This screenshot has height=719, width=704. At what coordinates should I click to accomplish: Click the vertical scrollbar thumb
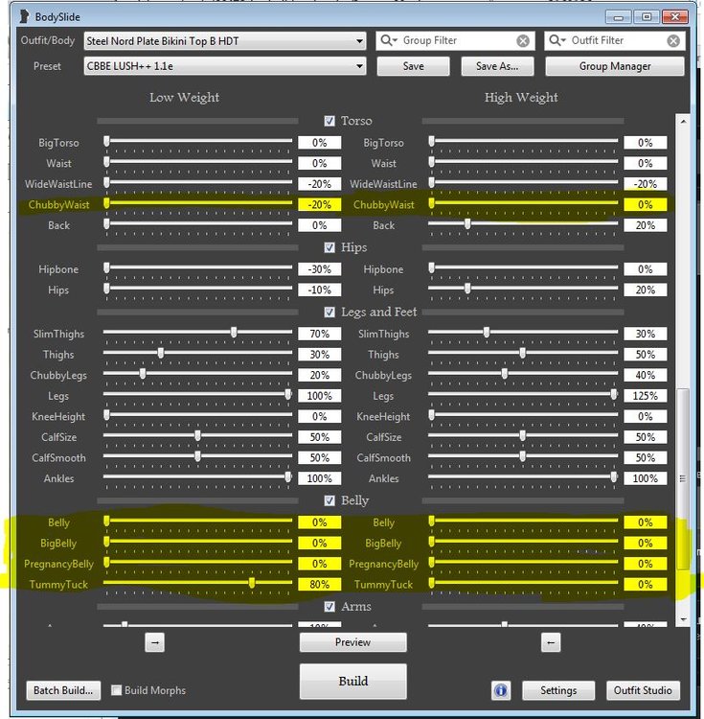coord(683,478)
